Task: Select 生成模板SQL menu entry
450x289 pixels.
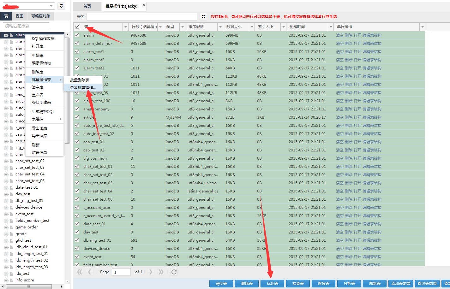Action: pyautogui.click(x=45, y=111)
